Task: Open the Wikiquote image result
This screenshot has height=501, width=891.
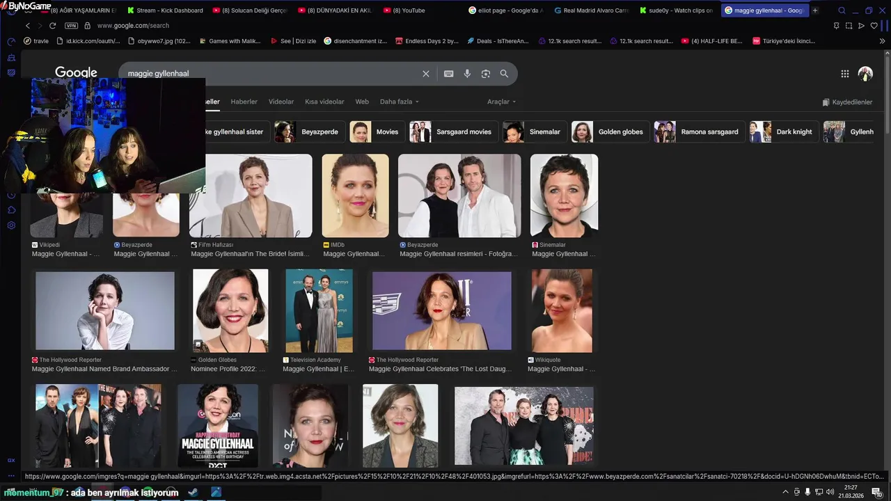Action: click(x=562, y=310)
